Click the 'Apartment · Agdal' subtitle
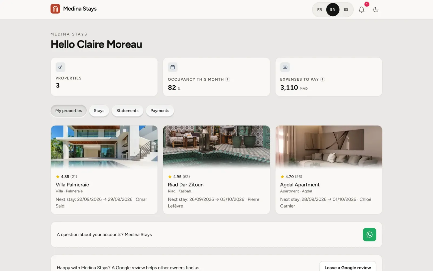Screen dimensions: 433x271 pos(296,191)
